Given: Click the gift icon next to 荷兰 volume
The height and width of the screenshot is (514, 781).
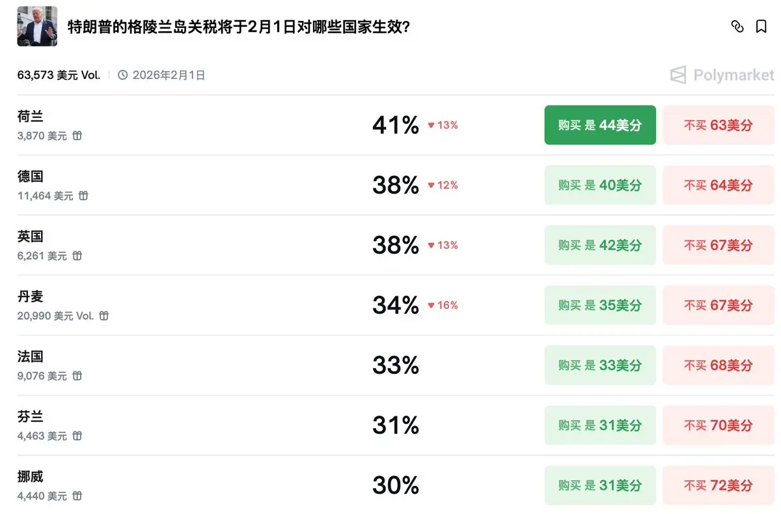Looking at the screenshot, I should [x=77, y=136].
